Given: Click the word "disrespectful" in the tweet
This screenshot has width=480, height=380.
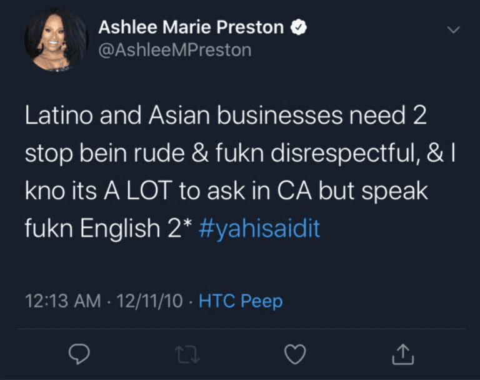Looking at the screenshot, I should coord(339,154).
